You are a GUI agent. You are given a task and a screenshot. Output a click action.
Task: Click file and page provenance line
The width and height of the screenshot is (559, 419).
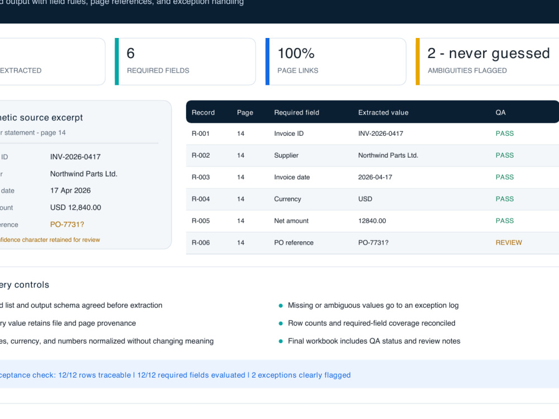(68, 323)
